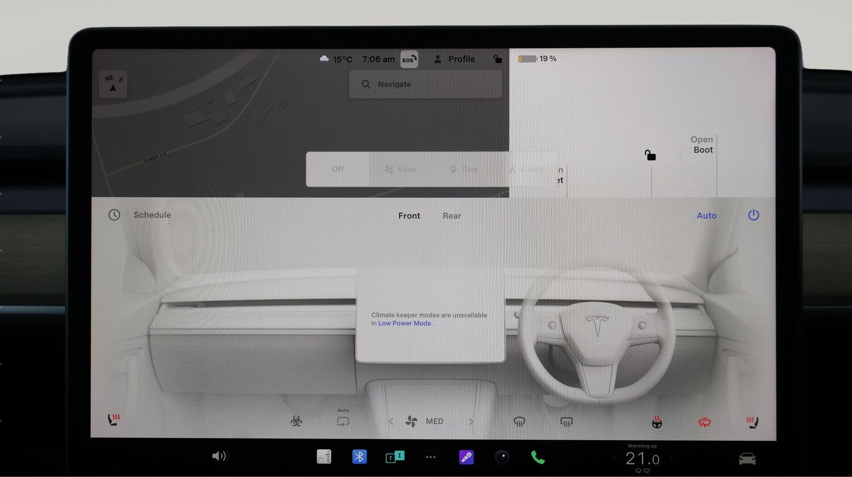
Task: Turn on the front windscreen defroster
Action: [x=519, y=421]
